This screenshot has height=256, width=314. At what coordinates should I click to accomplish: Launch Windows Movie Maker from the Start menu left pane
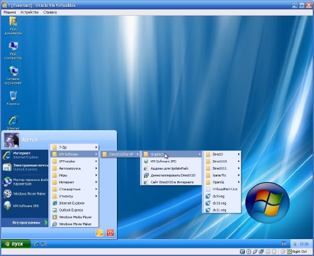tap(25, 194)
